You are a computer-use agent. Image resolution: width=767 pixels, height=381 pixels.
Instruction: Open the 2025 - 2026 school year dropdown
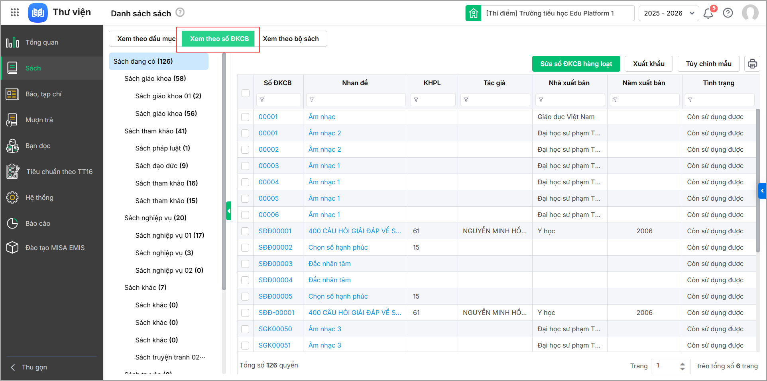(669, 13)
